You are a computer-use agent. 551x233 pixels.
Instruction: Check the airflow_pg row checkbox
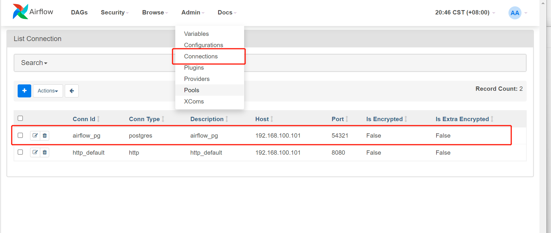point(20,135)
